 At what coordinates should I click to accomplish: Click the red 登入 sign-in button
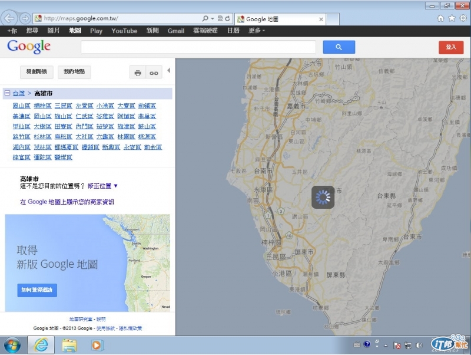[x=451, y=47]
